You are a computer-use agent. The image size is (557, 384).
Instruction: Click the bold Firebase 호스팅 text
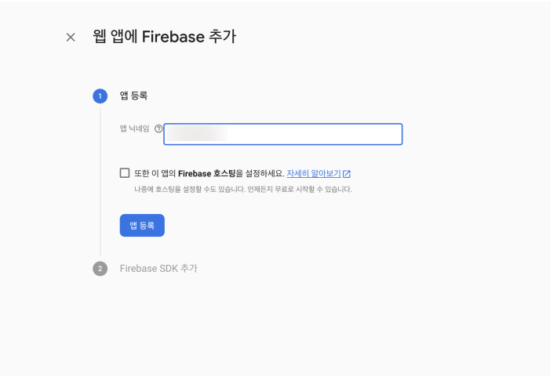click(207, 173)
